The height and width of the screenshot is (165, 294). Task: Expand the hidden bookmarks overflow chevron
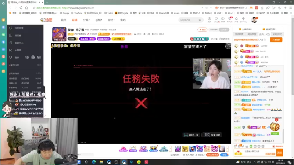point(291,13)
